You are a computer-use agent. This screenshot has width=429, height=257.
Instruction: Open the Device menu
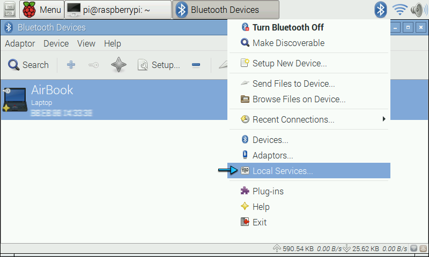pos(56,43)
